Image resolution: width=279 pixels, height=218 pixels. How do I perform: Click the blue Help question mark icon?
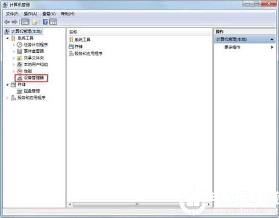(x=45, y=22)
